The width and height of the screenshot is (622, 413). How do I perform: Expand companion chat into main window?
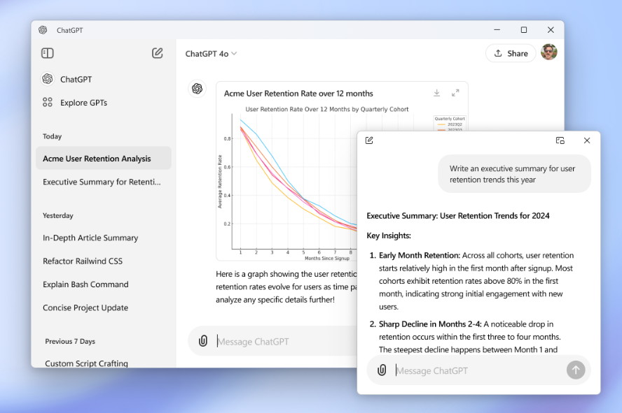pos(560,140)
